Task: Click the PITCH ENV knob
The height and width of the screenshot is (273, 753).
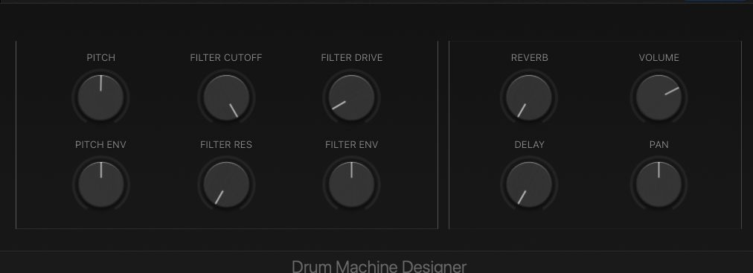Action: tap(101, 184)
